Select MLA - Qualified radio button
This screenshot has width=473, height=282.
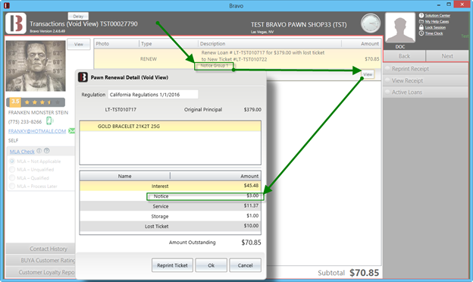pos(12,177)
